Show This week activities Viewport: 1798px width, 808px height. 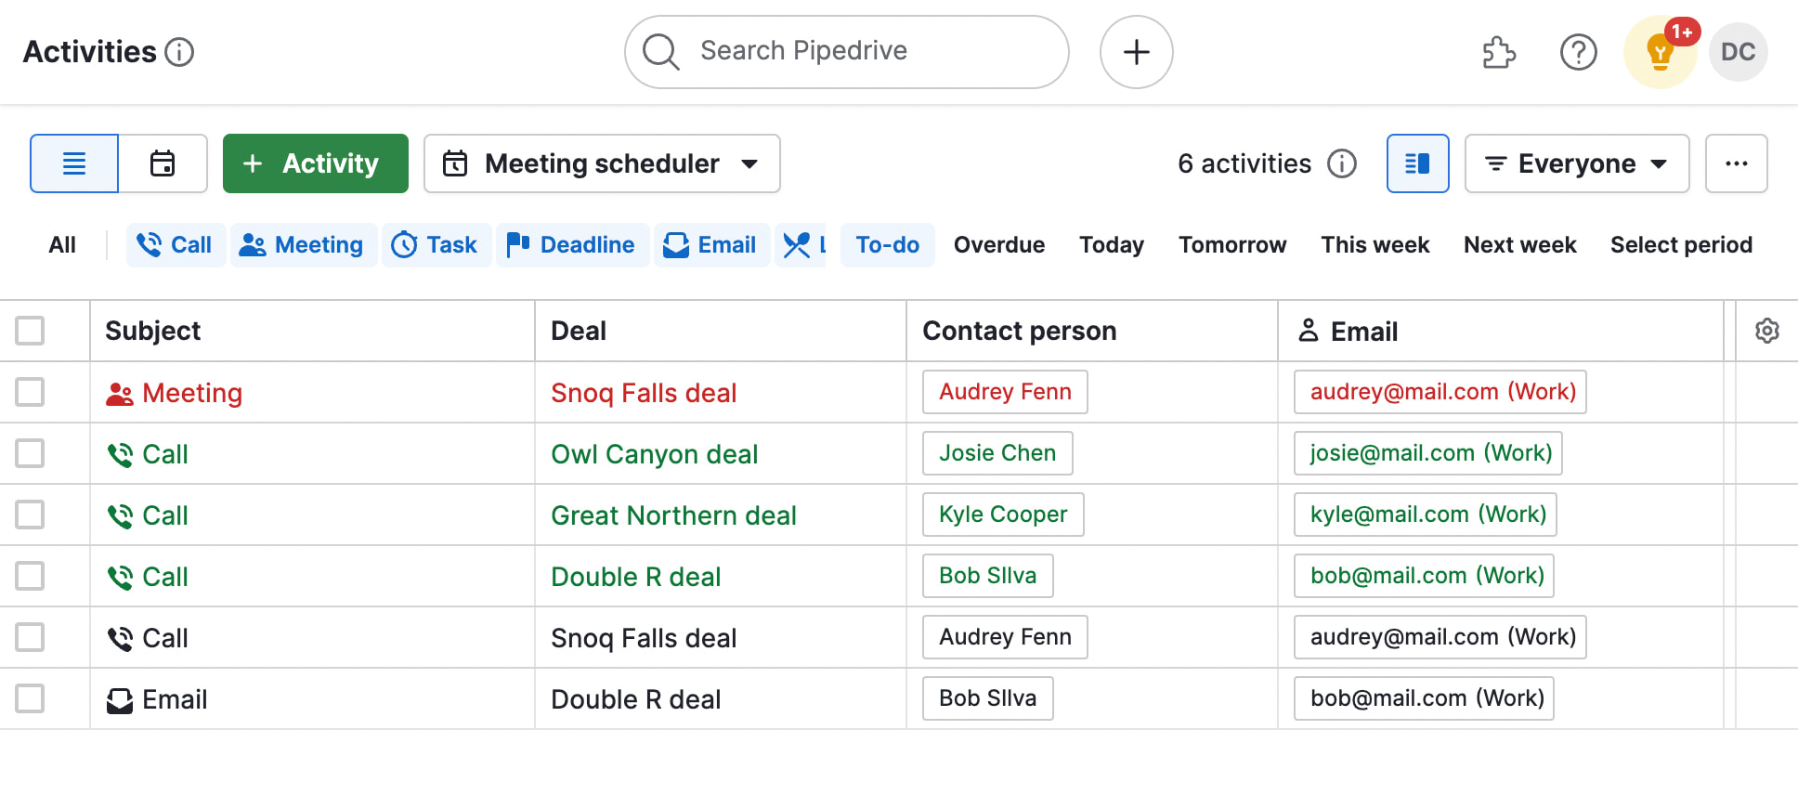tap(1375, 245)
